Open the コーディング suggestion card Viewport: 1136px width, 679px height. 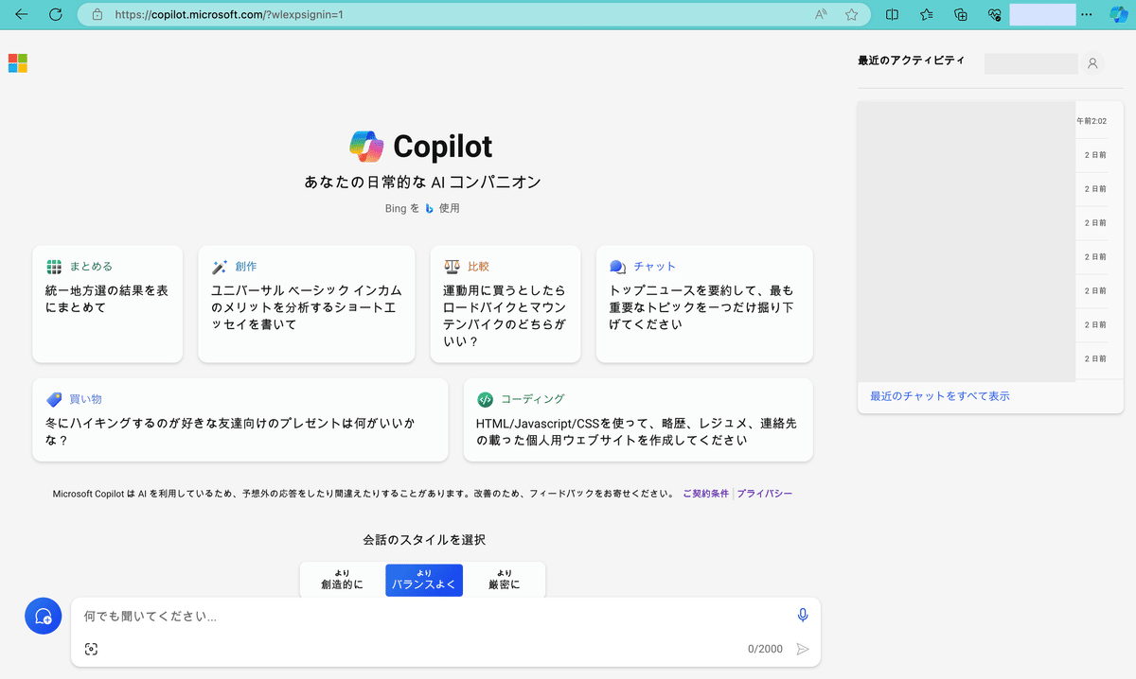pyautogui.click(x=638, y=420)
